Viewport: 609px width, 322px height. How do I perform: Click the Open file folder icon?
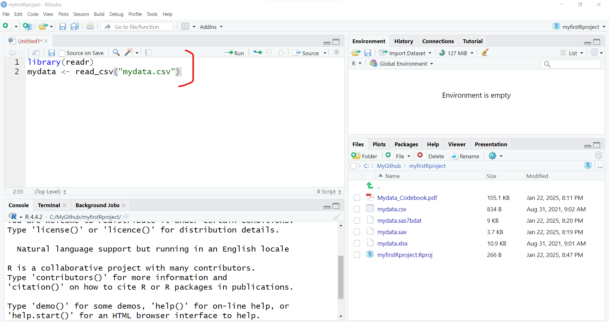pyautogui.click(x=43, y=26)
